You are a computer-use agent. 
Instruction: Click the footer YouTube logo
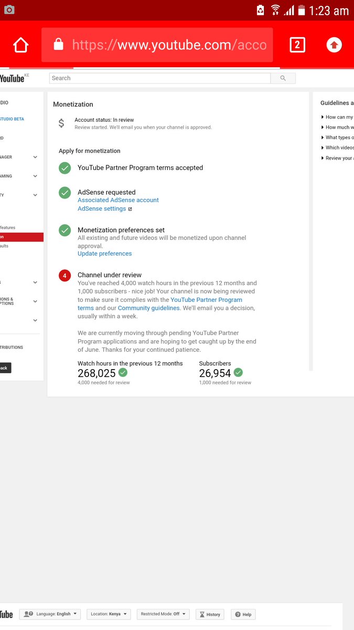[6, 614]
